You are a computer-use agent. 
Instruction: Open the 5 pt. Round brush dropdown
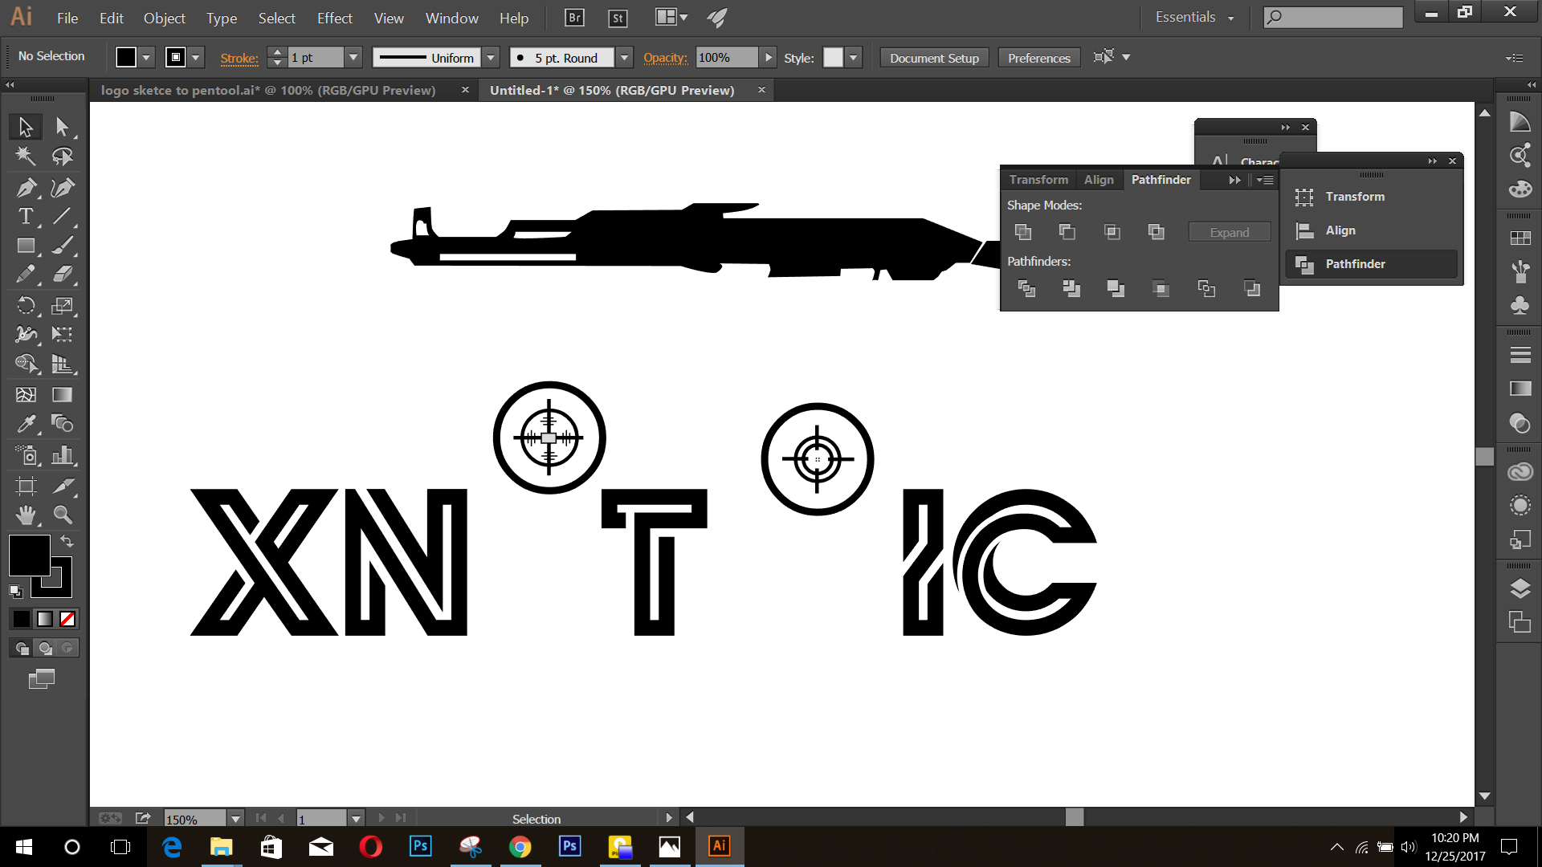point(624,58)
